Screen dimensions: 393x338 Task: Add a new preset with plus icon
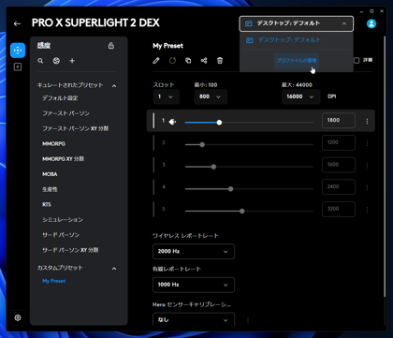pos(72,61)
